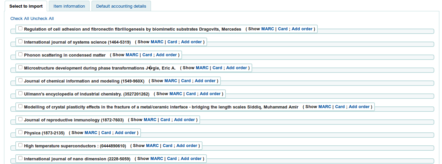The height and width of the screenshot is (164, 442).
Task: Select checkbox for Journal of reproductive immunology
Action: pos(20,119)
